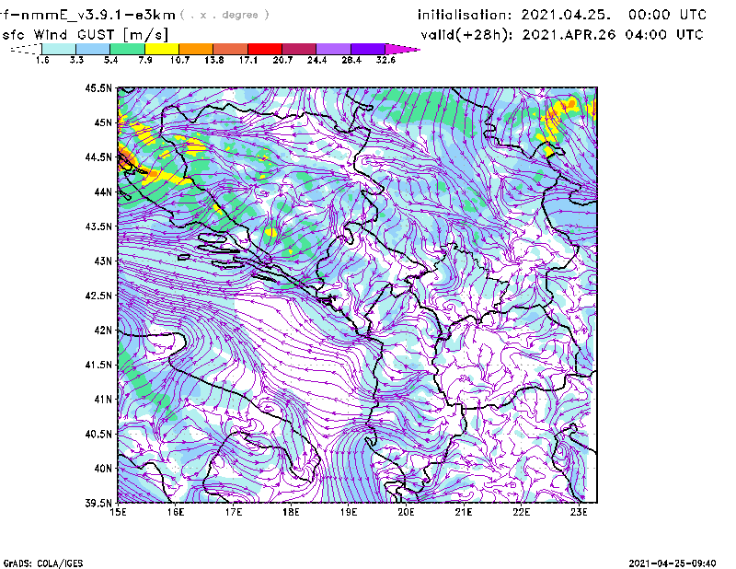Click the legend value "32.6"
The height and width of the screenshot is (569, 736).
[385, 60]
